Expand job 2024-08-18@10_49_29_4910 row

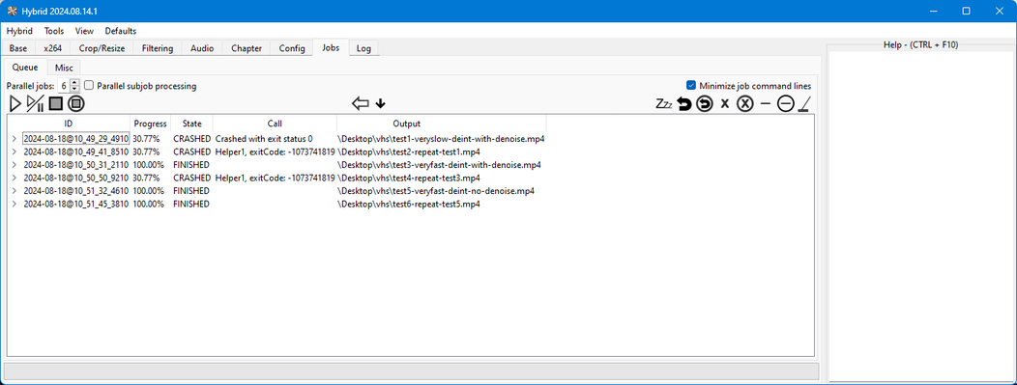click(x=15, y=139)
